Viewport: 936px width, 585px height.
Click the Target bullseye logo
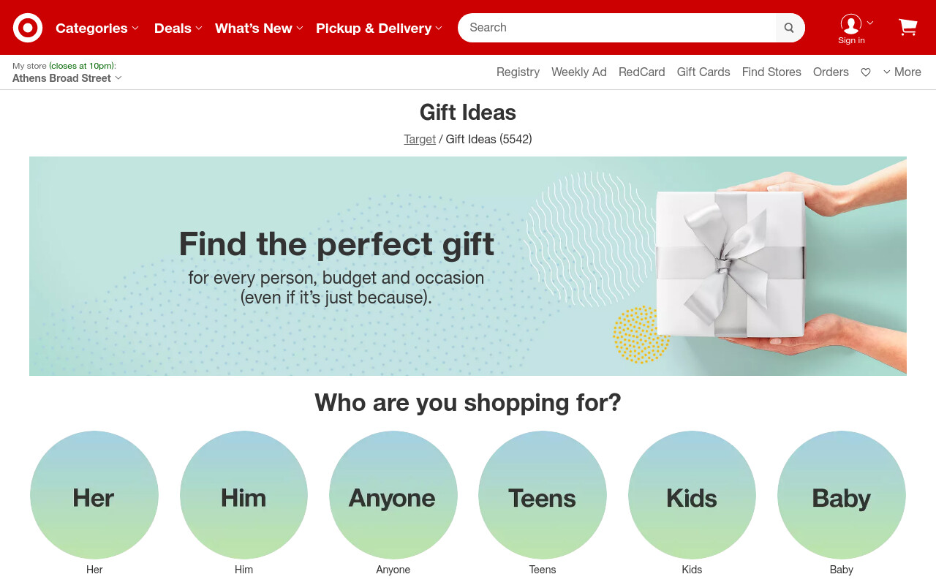coord(28,28)
